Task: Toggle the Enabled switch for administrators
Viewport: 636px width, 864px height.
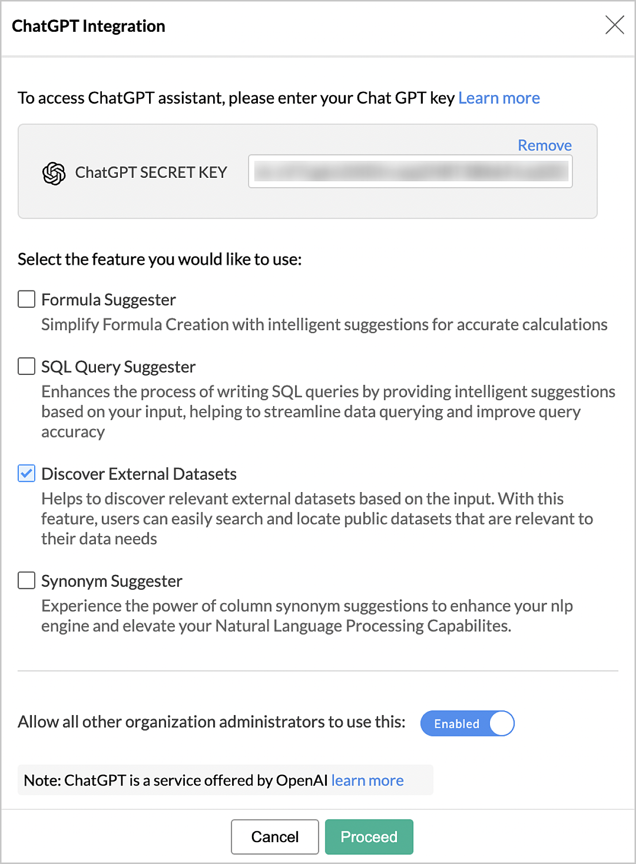Action: pos(467,723)
